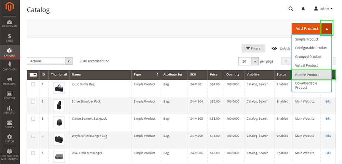This screenshot has width=342, height=164.
Task: Open the Catalog sidebar section
Action: (10, 53)
